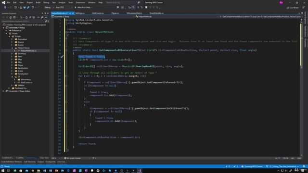This screenshot has width=308, height=173.
Task: Switch to the Player.cs tab
Action: tap(115, 13)
